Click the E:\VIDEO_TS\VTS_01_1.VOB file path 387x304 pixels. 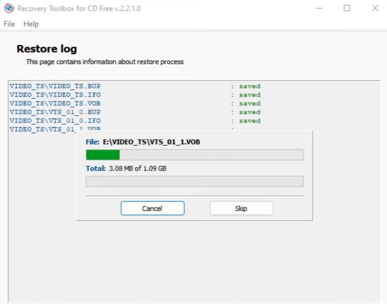(151, 142)
